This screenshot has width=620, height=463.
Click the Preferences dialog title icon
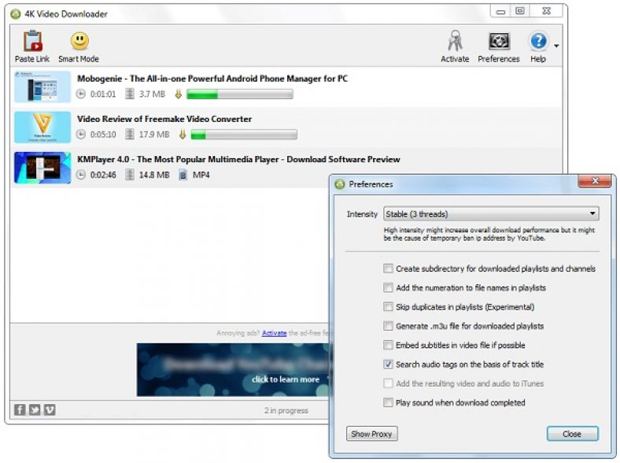tap(340, 184)
